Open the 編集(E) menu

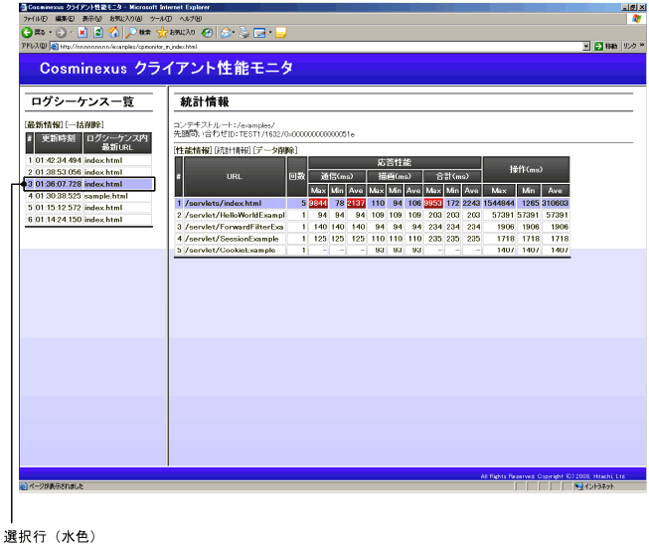tap(65, 19)
